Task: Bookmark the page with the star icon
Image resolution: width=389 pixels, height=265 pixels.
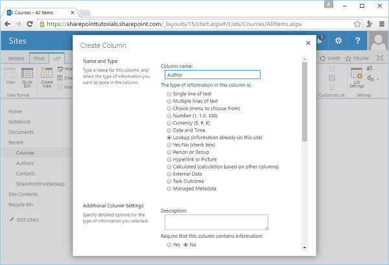Action: click(357, 24)
